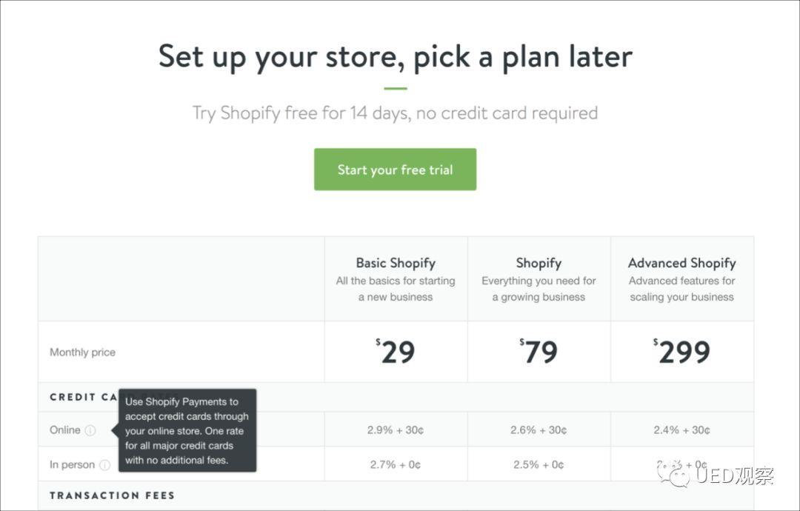
Task: Click the 2.4% + 30¢ online rate
Action: click(681, 430)
